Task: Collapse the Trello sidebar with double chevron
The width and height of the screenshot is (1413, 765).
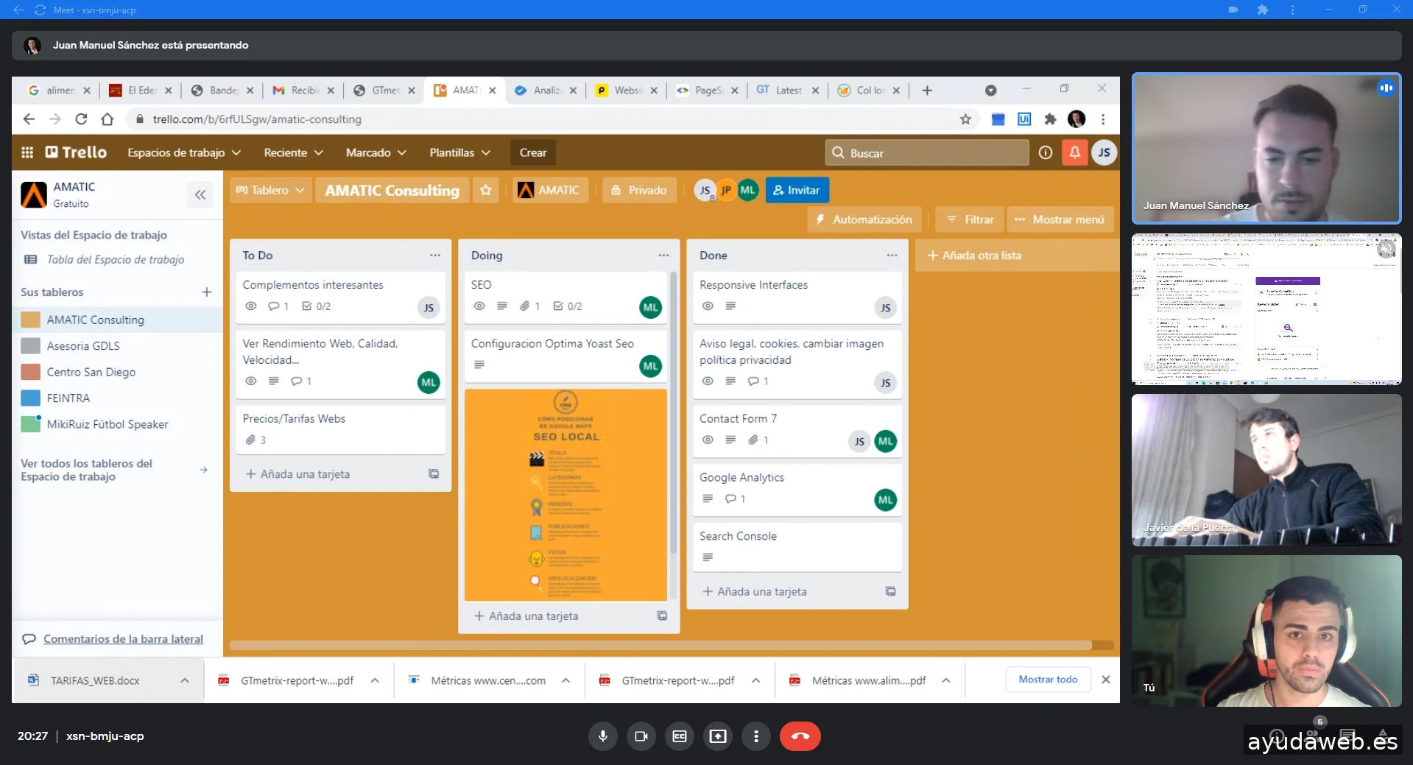Action: 200,195
